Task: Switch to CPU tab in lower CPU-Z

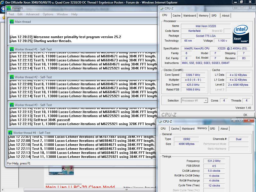Action: [163, 129]
